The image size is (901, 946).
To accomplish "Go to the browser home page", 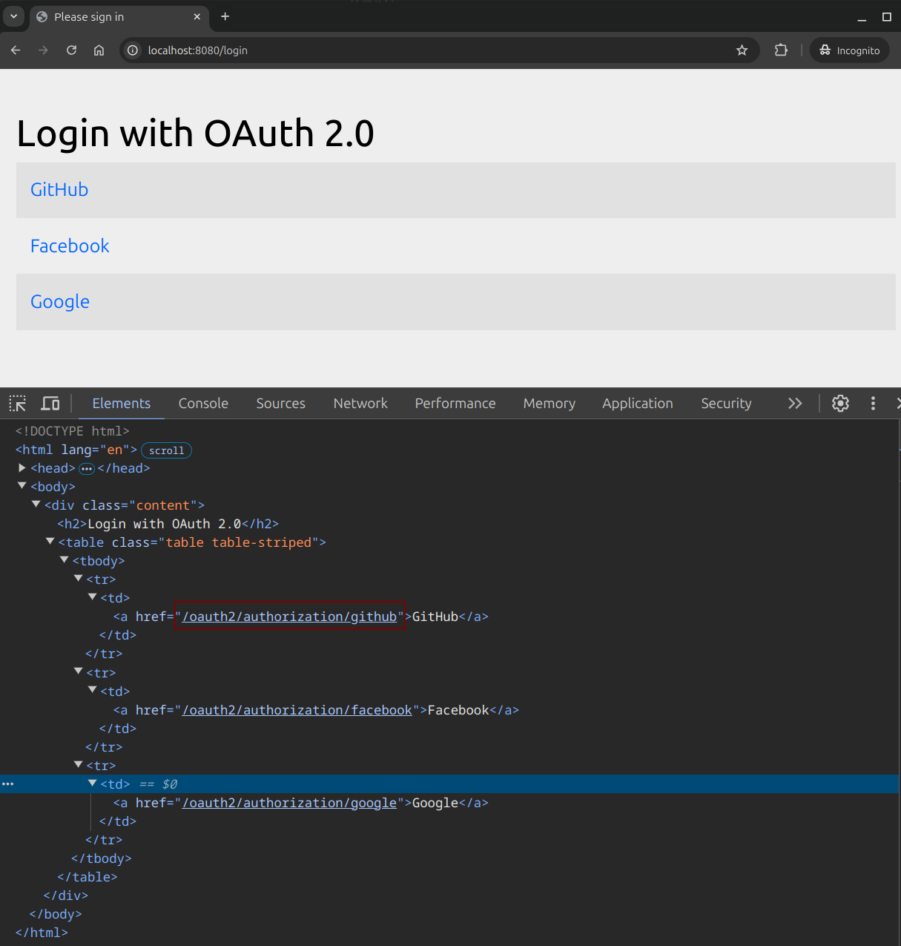I will pos(99,50).
